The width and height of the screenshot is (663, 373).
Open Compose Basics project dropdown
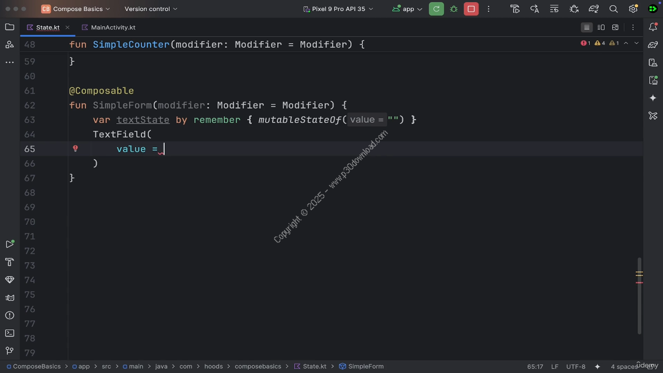tap(76, 9)
